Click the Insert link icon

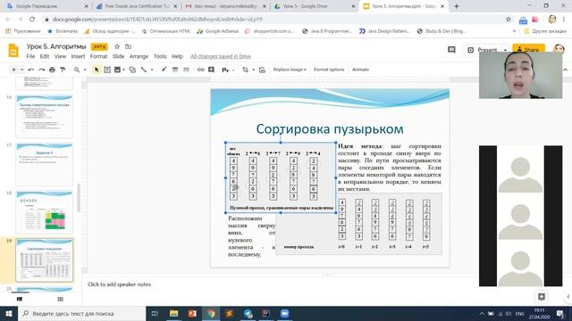(200, 70)
